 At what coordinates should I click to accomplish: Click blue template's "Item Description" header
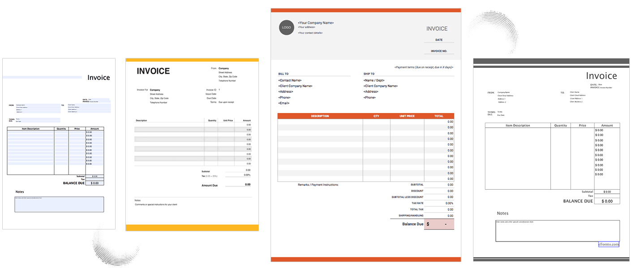tap(30, 129)
